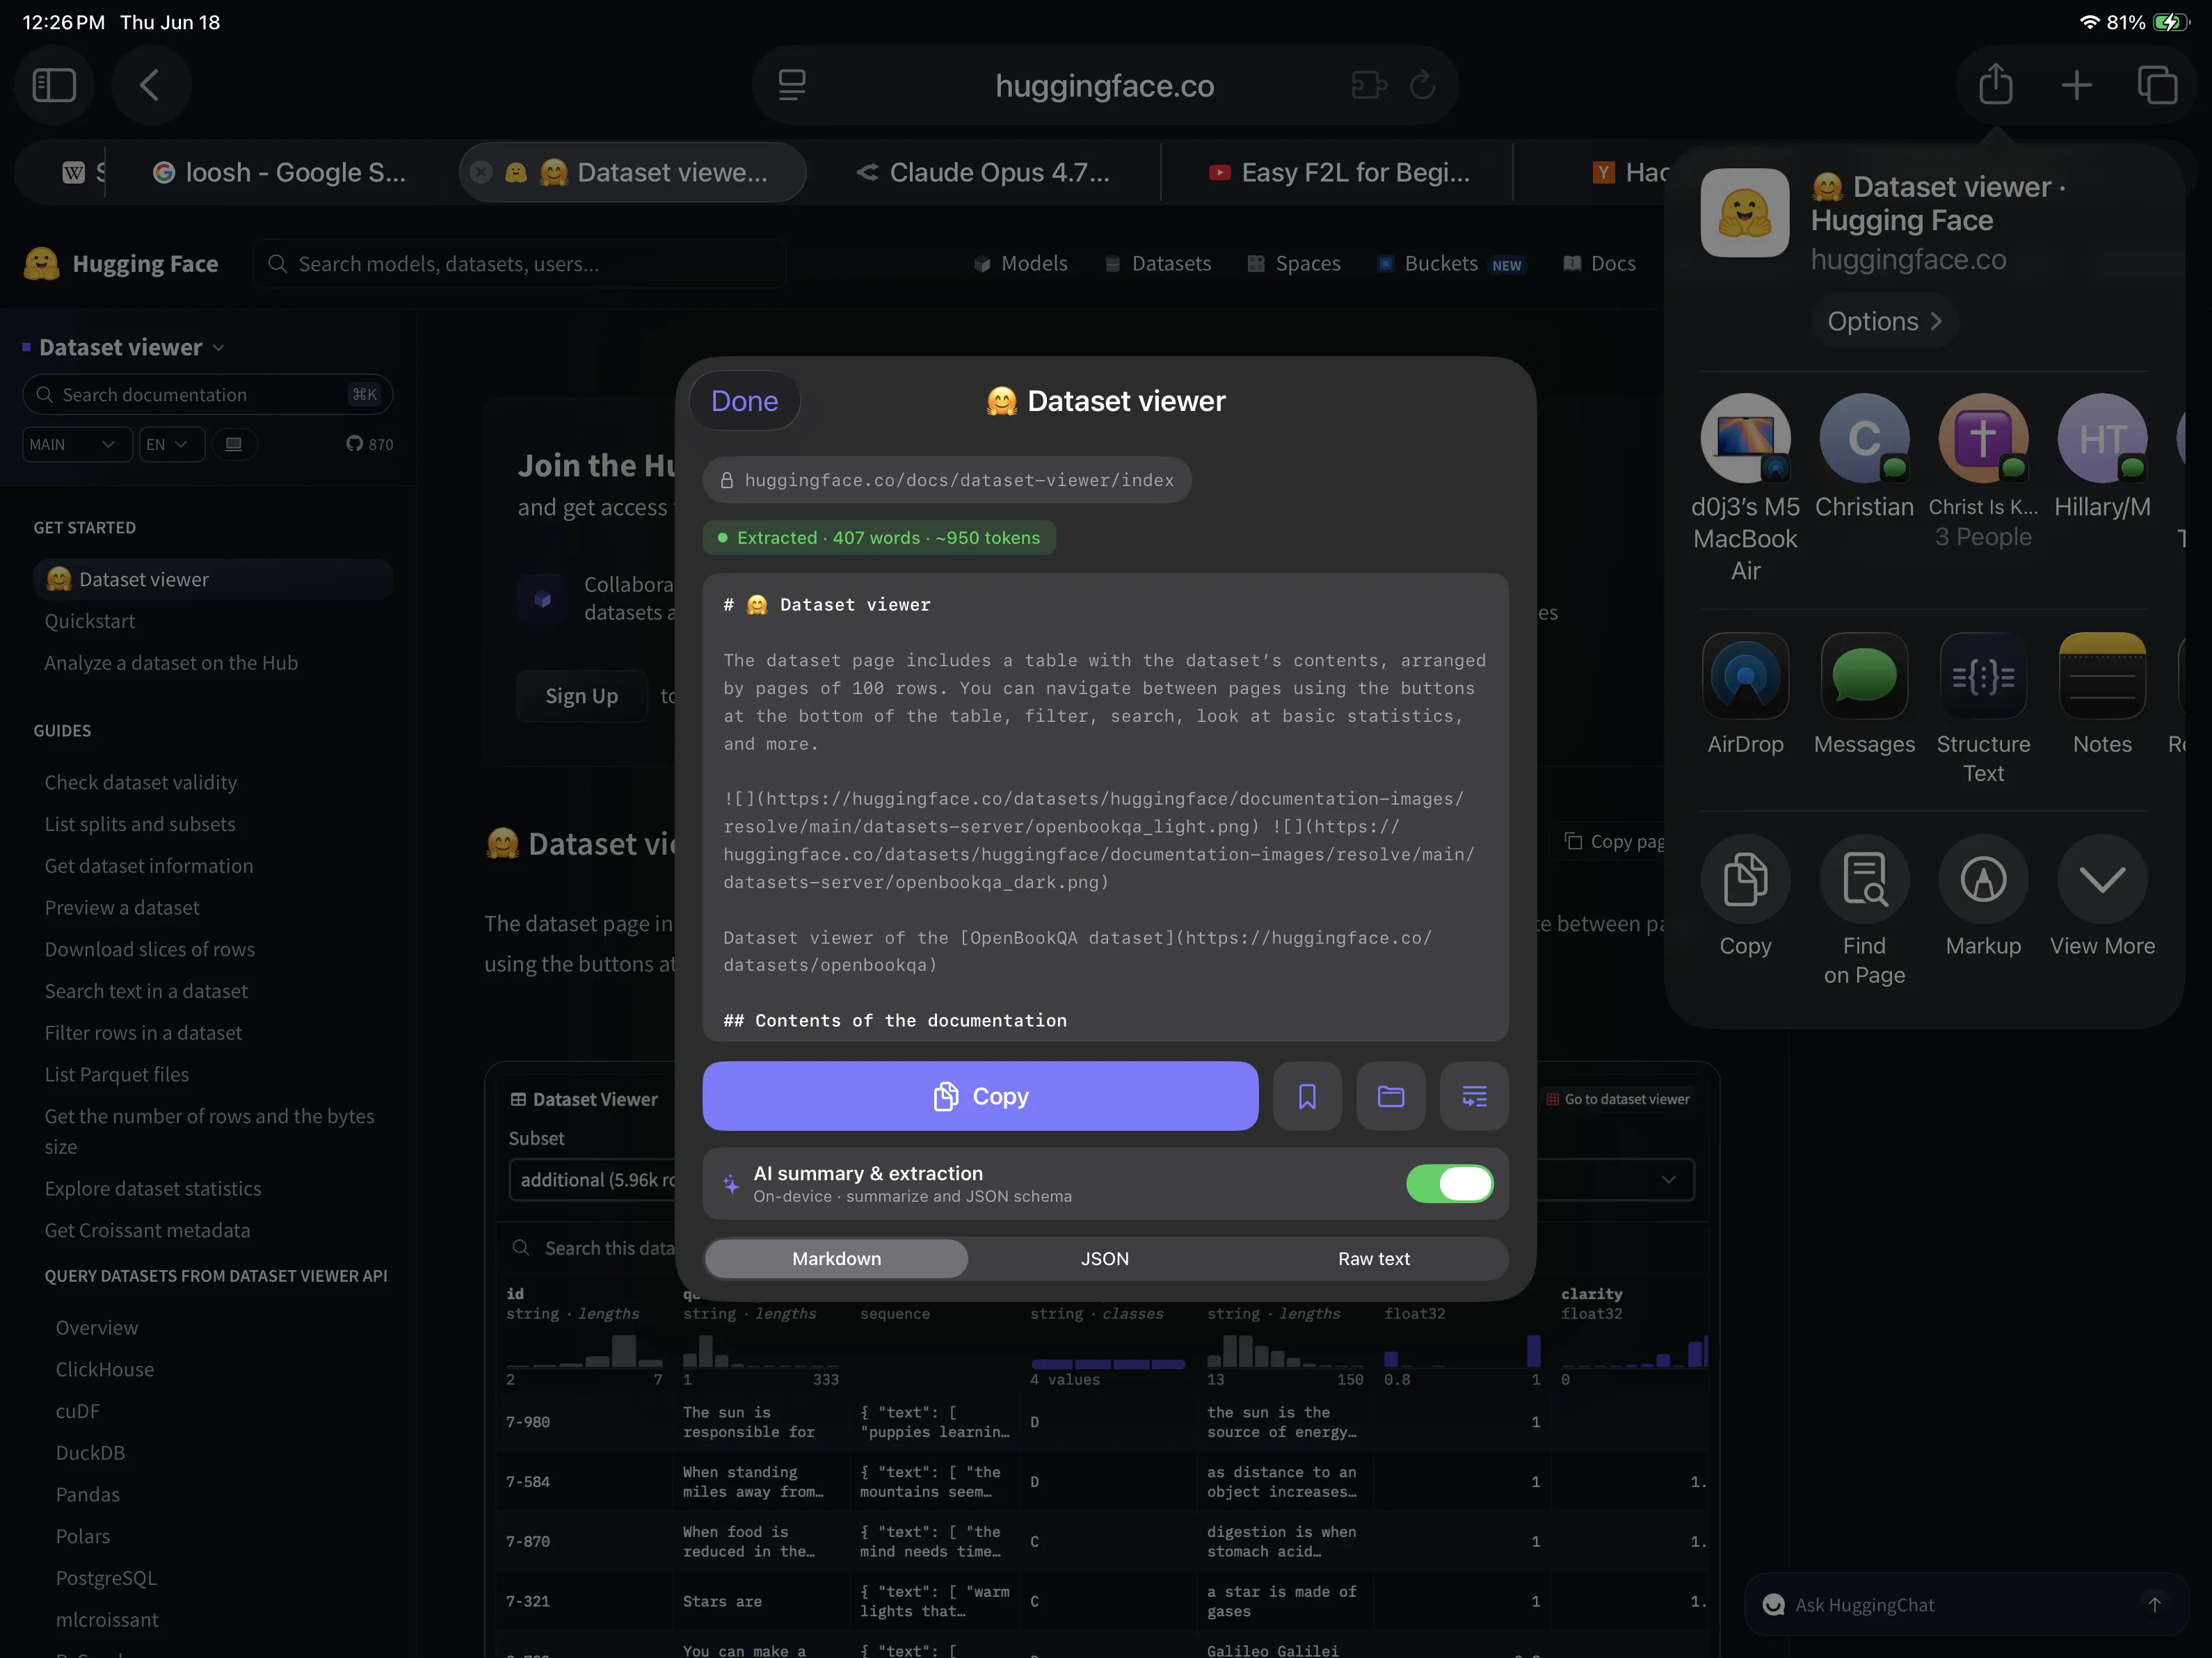Viewport: 2212px width, 1658px height.
Task: Open the Spaces nav item
Action: [x=1294, y=263]
